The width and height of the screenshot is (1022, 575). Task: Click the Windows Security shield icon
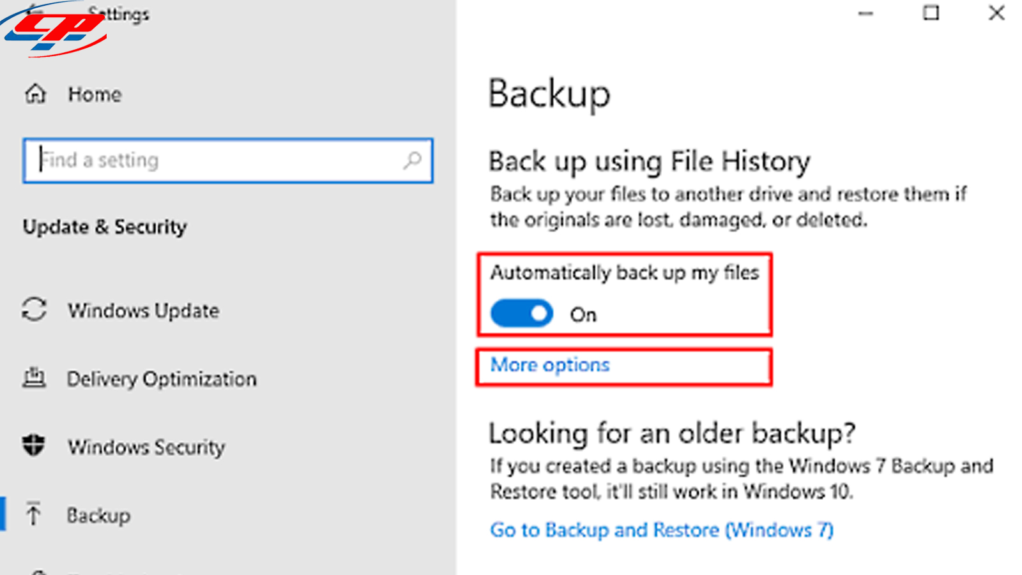(x=34, y=445)
